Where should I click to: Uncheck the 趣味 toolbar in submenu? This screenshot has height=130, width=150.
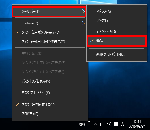(117, 41)
